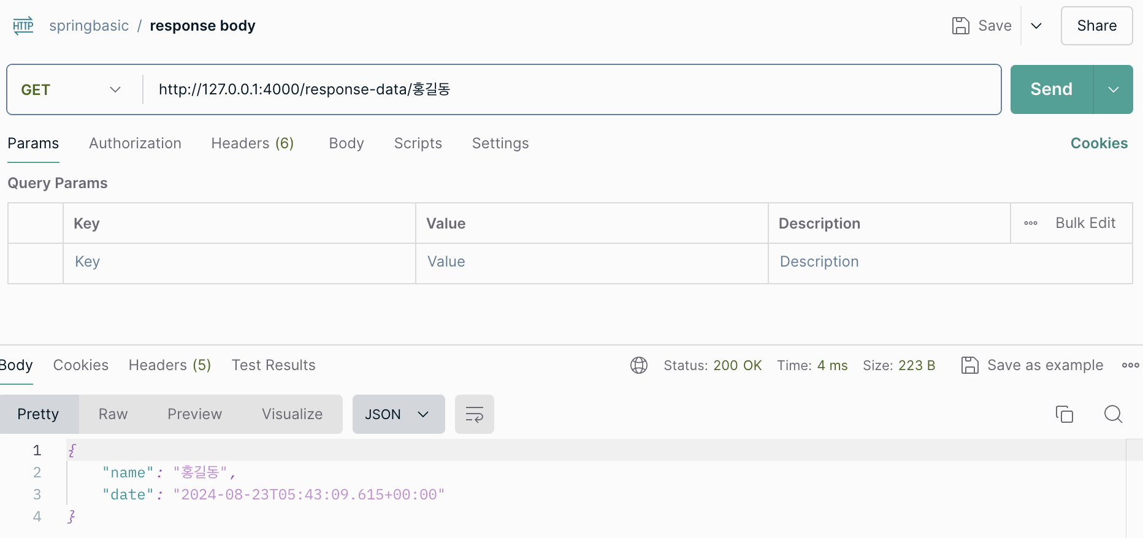
Task: Toggle the word wrap lines icon
Action: [x=475, y=414]
